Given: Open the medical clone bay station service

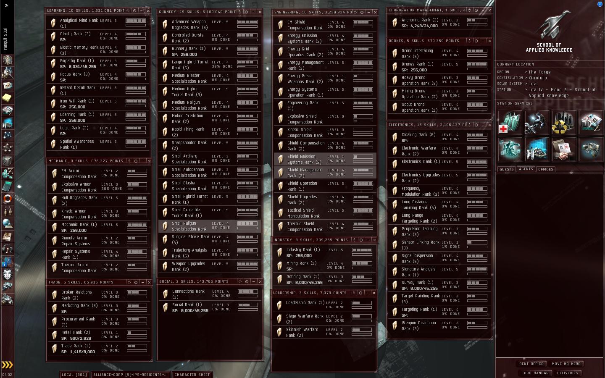Looking at the screenshot, I should tap(510, 123).
